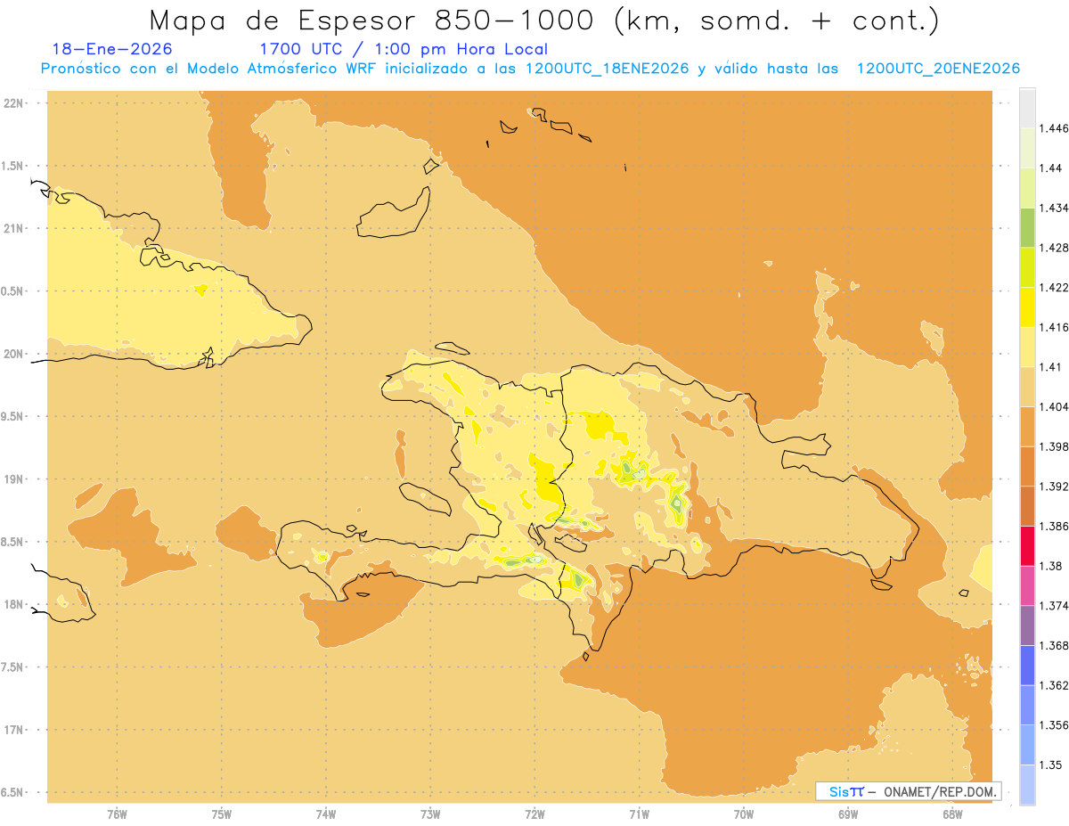Image resolution: width=1069 pixels, height=826 pixels.
Task: Click the legend band between 1.362 and 1.368
Action: (1027, 666)
